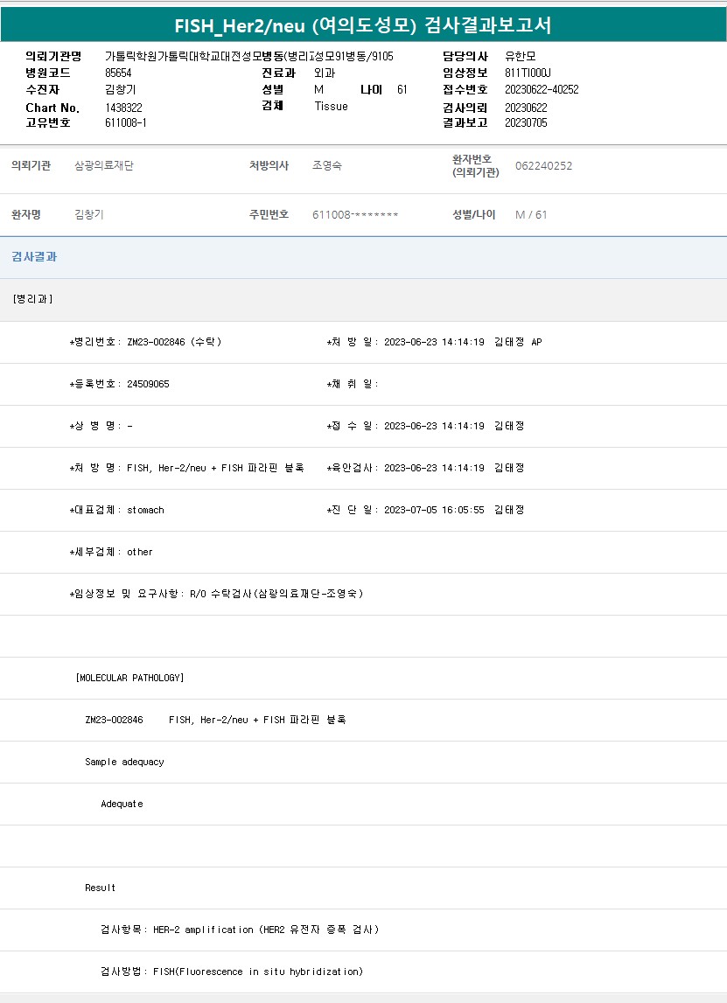This screenshot has width=727, height=1003.
Task: Click the 환자번호 field 062240252
Action: [543, 165]
